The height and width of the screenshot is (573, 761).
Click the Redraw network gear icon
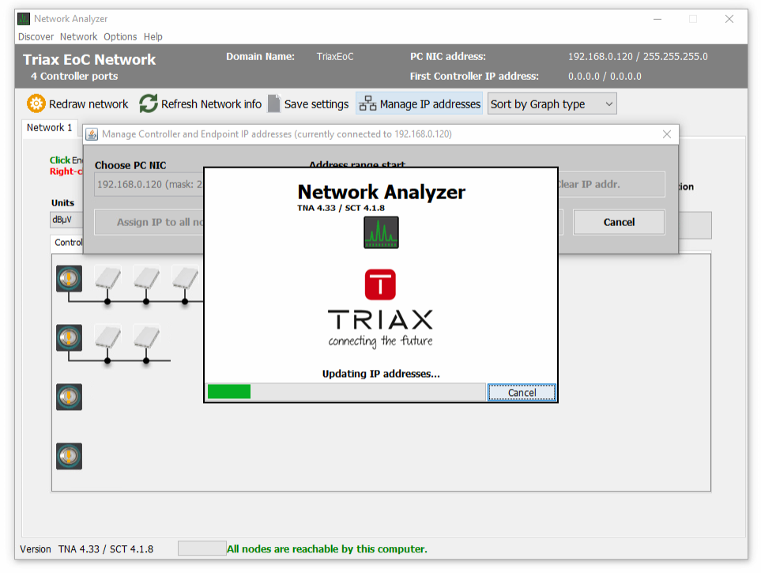pyautogui.click(x=36, y=104)
